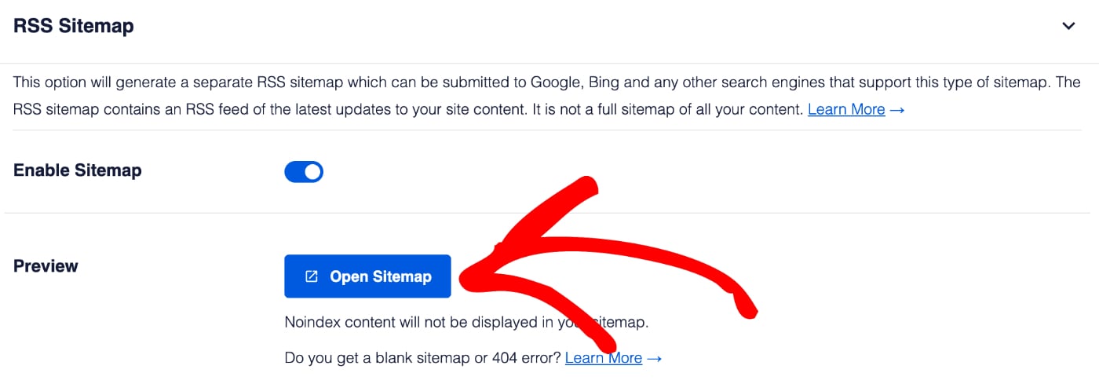This screenshot has height=384, width=1099.
Task: Click the RSS Sitemap heading
Action: tap(74, 26)
